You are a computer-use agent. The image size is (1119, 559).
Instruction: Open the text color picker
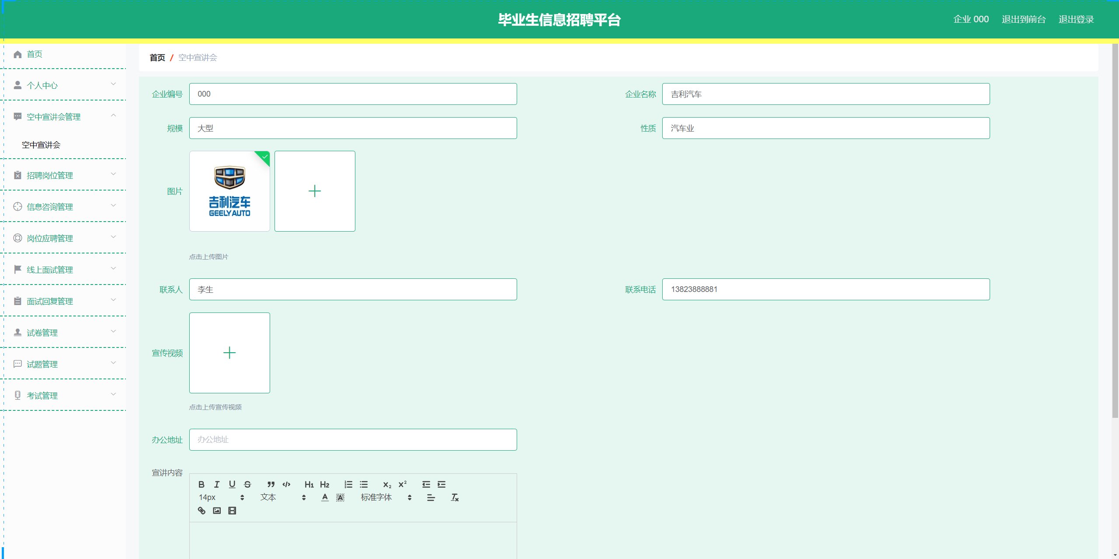pos(325,497)
